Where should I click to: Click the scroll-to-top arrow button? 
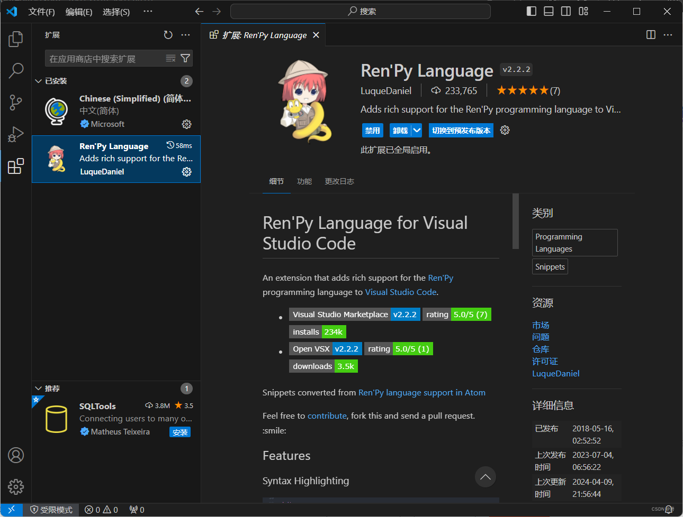pyautogui.click(x=486, y=477)
